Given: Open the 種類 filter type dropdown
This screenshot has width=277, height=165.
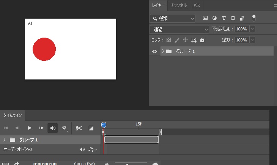Looking at the screenshot, I should 173,18.
